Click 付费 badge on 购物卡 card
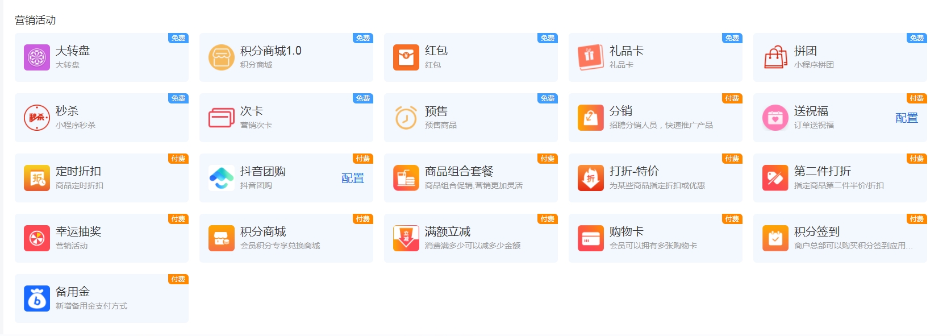The image size is (951, 336). coord(732,219)
